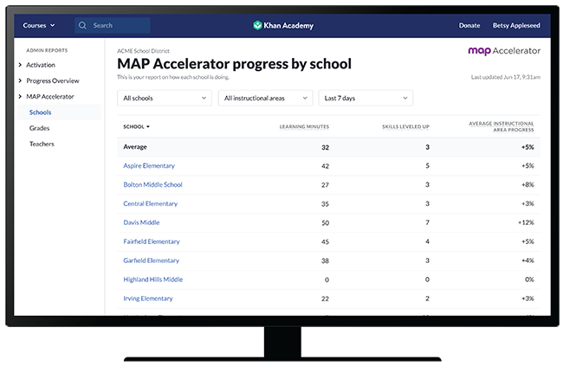Open the Donate link
The width and height of the screenshot is (563, 366).
[469, 25]
